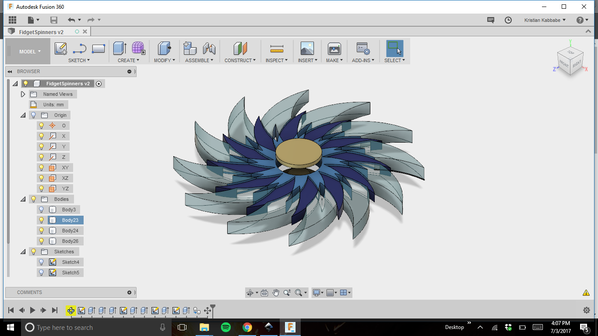Collapse the Bodies folder
The height and width of the screenshot is (336, 598).
pyautogui.click(x=23, y=199)
